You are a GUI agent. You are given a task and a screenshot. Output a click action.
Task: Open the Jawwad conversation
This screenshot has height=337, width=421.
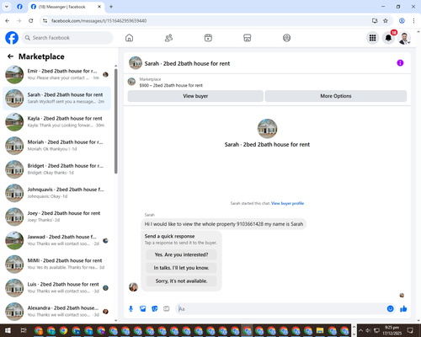[x=56, y=240]
